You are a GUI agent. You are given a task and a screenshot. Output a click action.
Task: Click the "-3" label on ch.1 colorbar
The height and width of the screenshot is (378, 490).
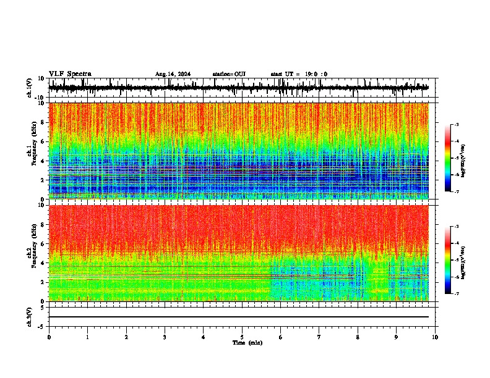pos(457,124)
